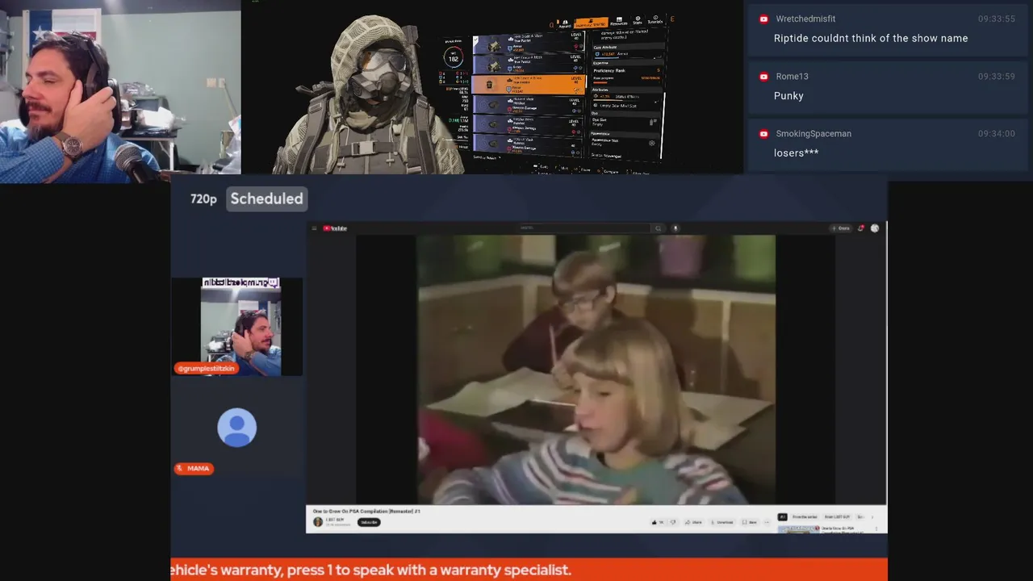Like the YouTube video

[658, 522]
